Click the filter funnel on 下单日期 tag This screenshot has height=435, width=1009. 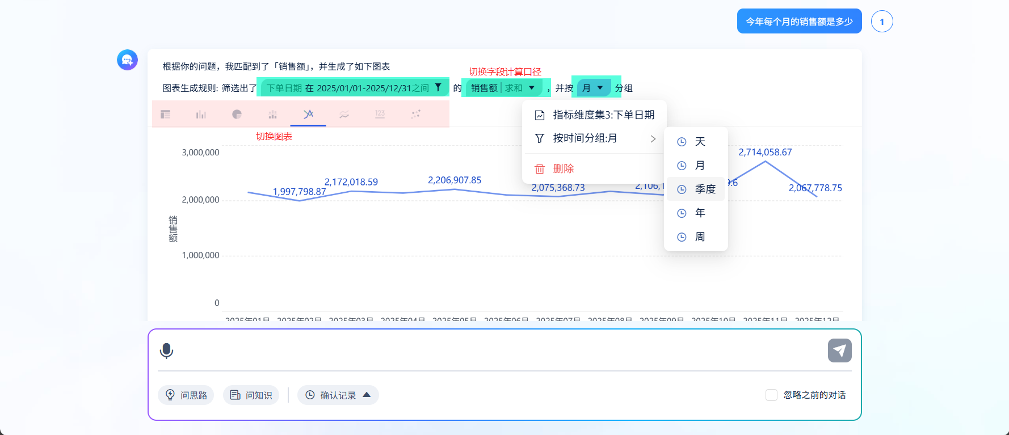click(x=438, y=87)
